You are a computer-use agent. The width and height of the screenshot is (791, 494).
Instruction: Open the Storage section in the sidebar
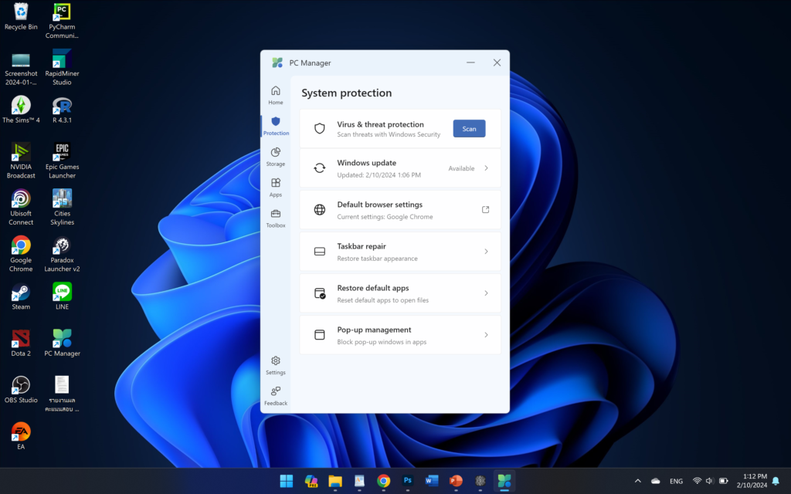click(x=276, y=157)
